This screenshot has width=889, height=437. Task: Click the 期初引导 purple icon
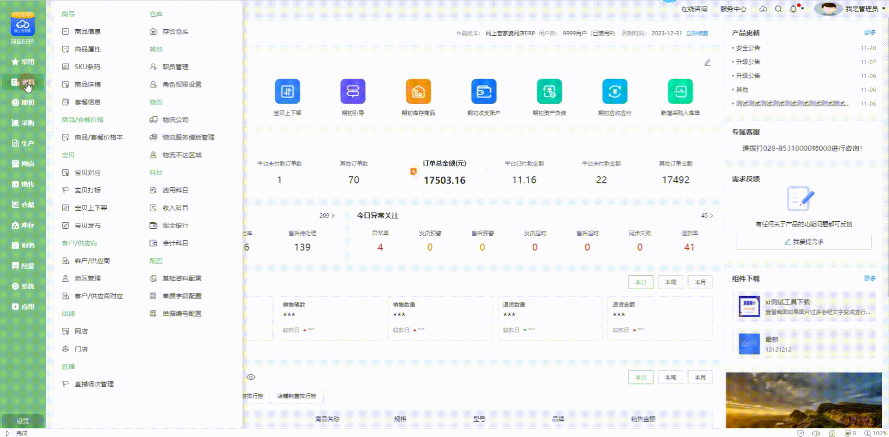coord(353,92)
